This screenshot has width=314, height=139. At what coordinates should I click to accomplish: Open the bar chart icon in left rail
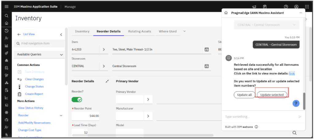6,46
